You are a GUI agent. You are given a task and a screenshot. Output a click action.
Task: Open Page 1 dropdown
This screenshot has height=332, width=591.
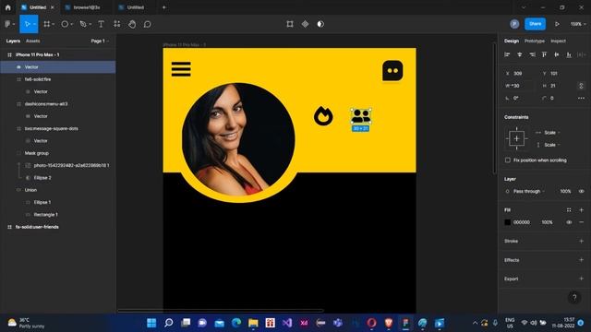[100, 41]
